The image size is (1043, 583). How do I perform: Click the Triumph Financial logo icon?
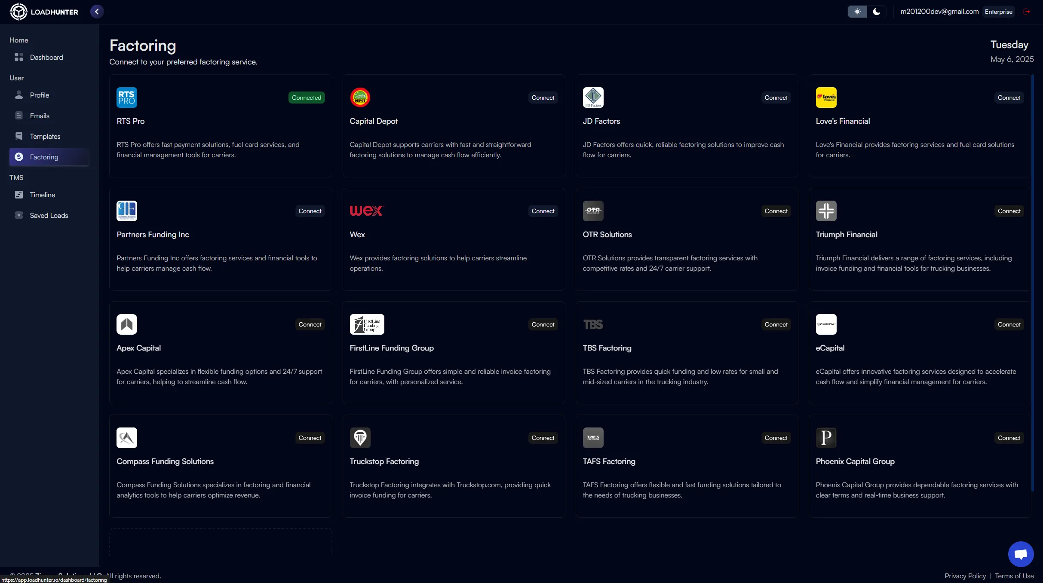tap(826, 211)
